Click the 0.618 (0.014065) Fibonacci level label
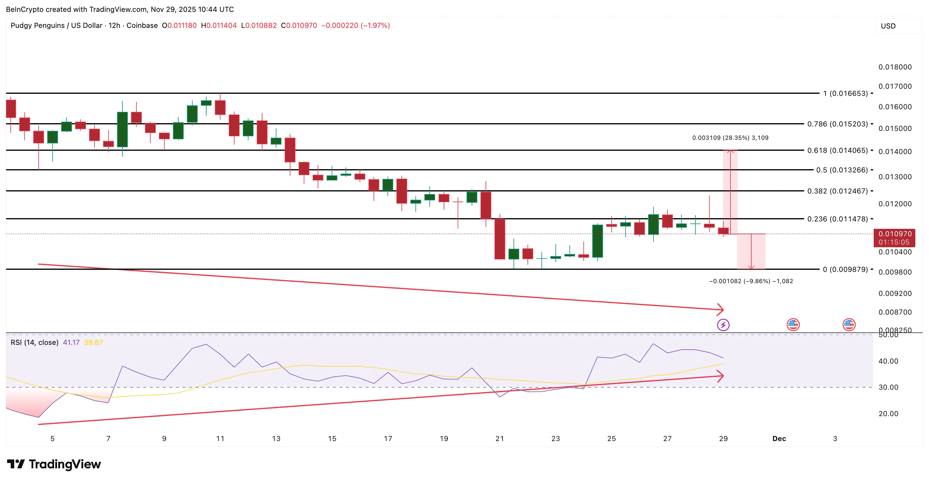This screenshot has width=929, height=482. pyautogui.click(x=837, y=150)
